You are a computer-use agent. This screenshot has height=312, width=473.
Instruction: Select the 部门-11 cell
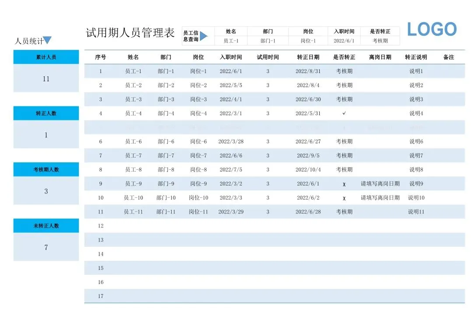tap(166, 212)
